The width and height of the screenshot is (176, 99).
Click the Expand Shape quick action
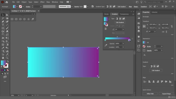[x=166, y=94]
